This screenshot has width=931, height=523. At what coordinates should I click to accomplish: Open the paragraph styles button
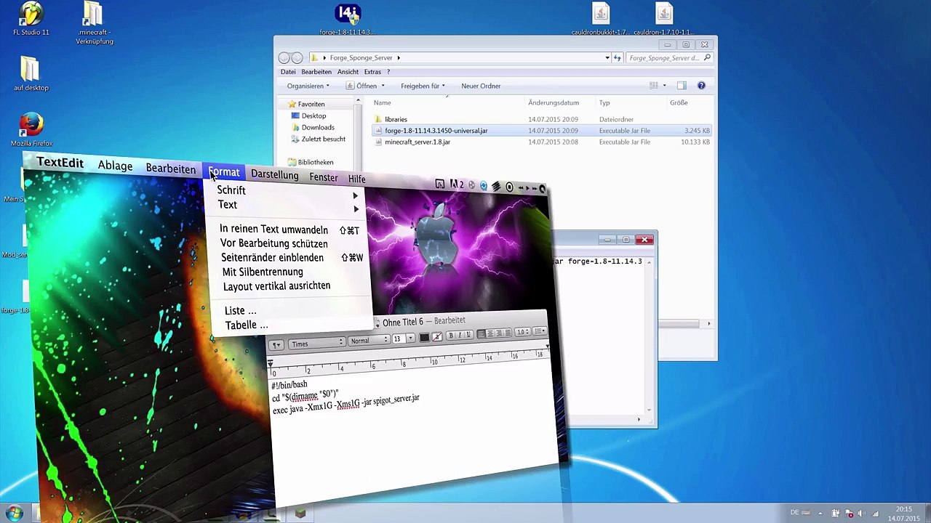276,345
